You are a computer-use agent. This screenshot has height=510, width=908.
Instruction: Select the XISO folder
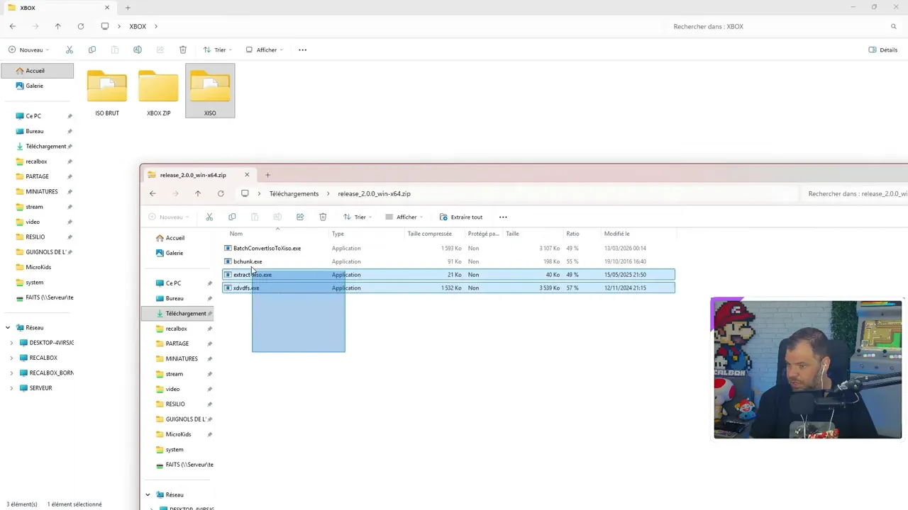pos(210,91)
